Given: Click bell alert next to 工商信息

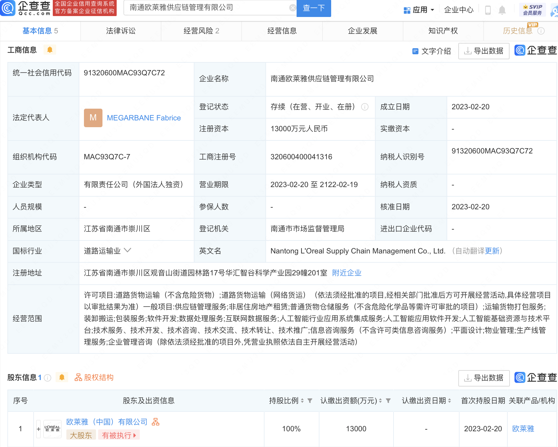Looking at the screenshot, I should tap(50, 50).
